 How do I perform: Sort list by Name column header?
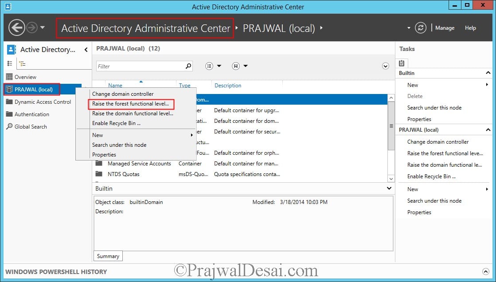tap(115, 85)
